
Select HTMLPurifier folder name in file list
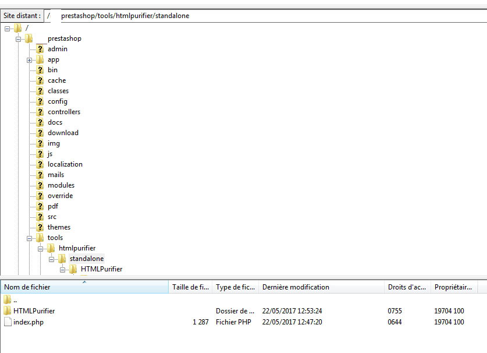[x=34, y=310]
